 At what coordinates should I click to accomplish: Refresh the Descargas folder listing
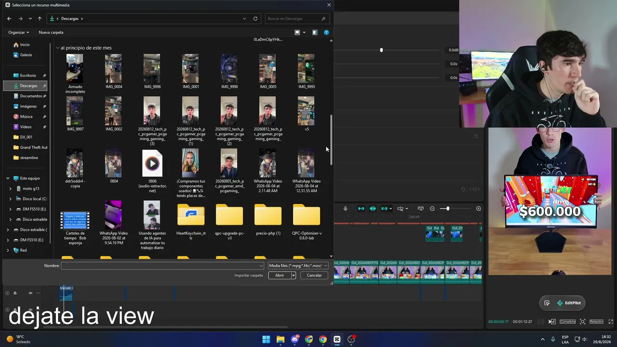pos(255,19)
